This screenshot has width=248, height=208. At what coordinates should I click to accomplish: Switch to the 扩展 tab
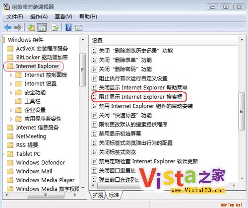(98, 195)
